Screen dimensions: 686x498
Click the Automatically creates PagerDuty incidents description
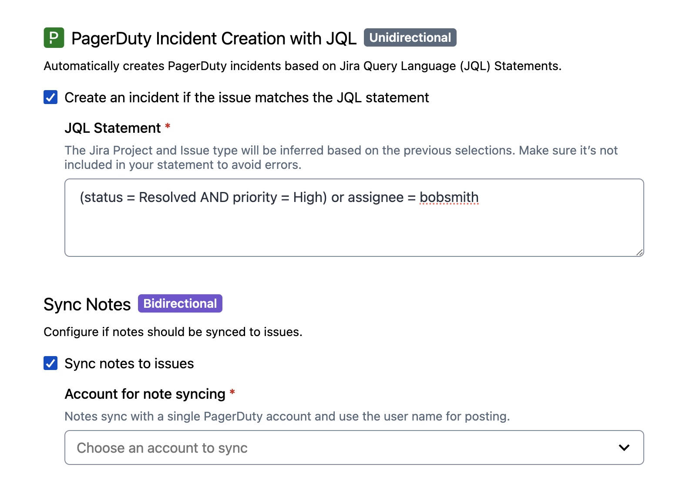click(x=302, y=66)
